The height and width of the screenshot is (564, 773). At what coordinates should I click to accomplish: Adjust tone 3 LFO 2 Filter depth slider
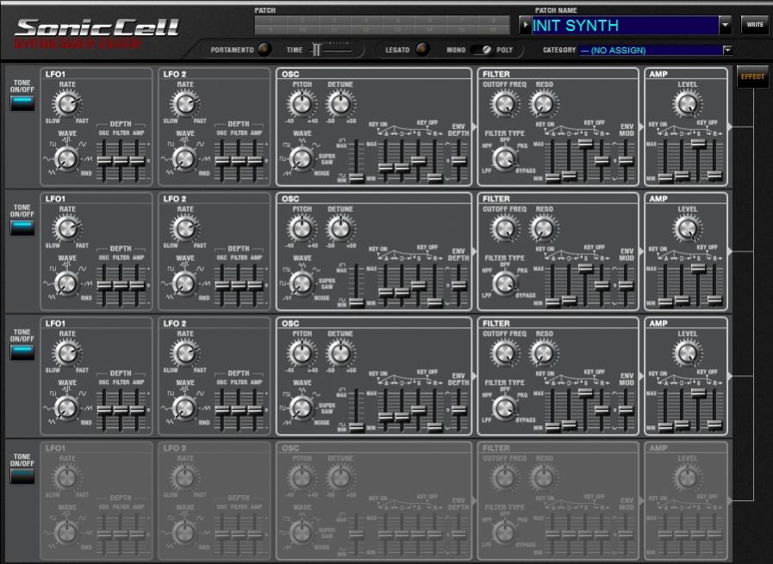click(239, 410)
